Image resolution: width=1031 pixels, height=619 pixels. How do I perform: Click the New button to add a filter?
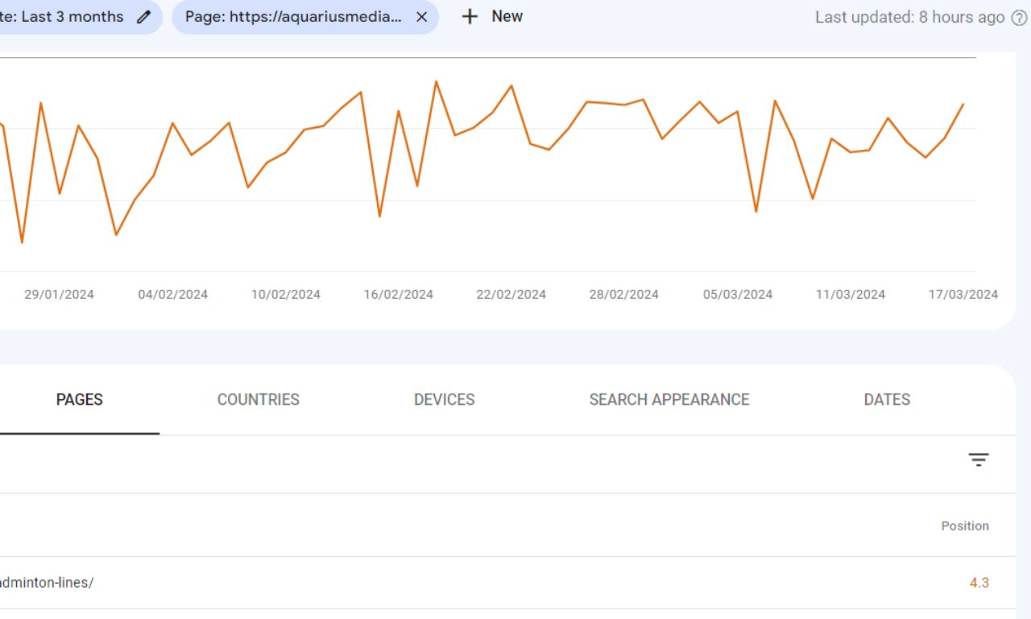(x=491, y=16)
